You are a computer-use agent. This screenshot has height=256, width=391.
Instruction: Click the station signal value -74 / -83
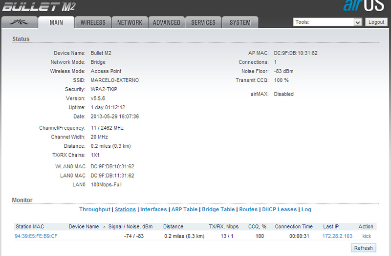[134, 236]
